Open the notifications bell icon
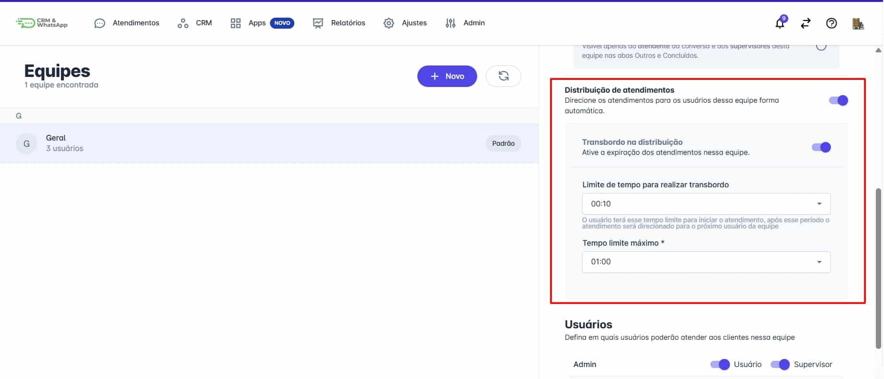 tap(780, 22)
